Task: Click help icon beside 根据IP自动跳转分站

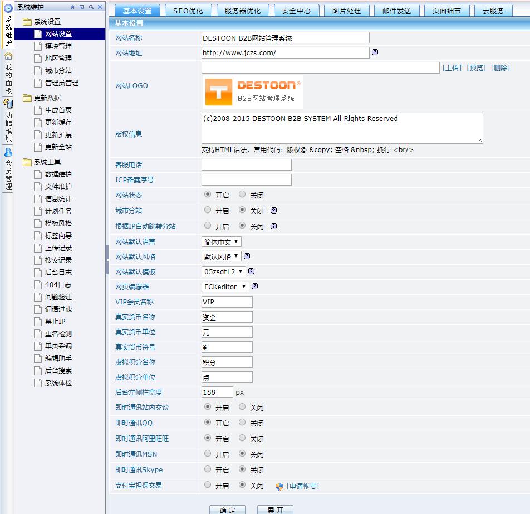Action: coord(273,226)
